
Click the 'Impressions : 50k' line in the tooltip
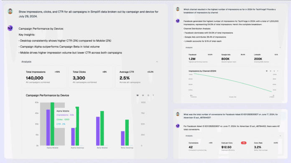tap(65, 115)
